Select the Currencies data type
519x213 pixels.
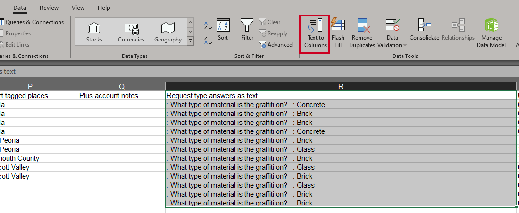pos(131,32)
